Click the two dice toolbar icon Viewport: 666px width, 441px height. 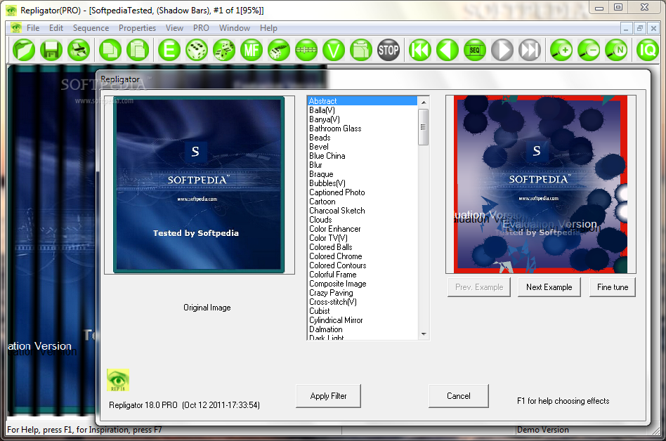(224, 50)
